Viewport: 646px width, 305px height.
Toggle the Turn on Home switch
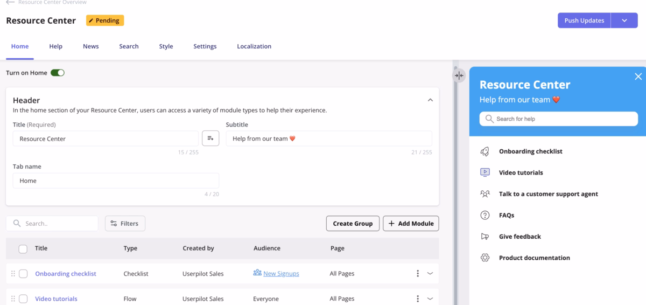58,73
